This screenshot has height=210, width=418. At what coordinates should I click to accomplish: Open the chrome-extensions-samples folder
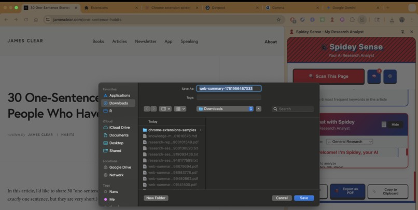pyautogui.click(x=172, y=130)
